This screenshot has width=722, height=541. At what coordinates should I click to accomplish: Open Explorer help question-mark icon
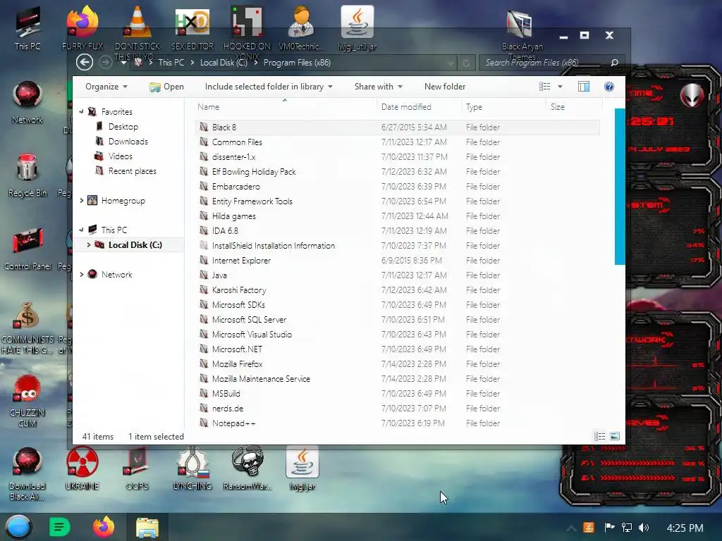pos(608,87)
